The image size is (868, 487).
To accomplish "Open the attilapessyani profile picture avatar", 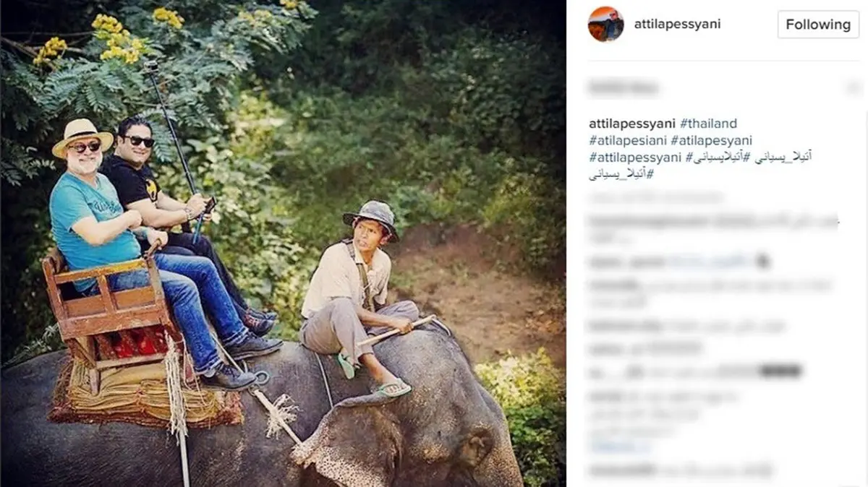I will click(605, 25).
